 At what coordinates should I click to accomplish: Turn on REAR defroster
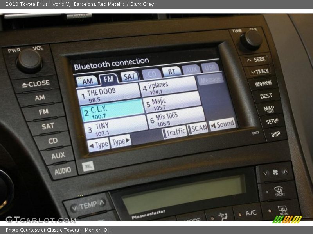[281, 211]
